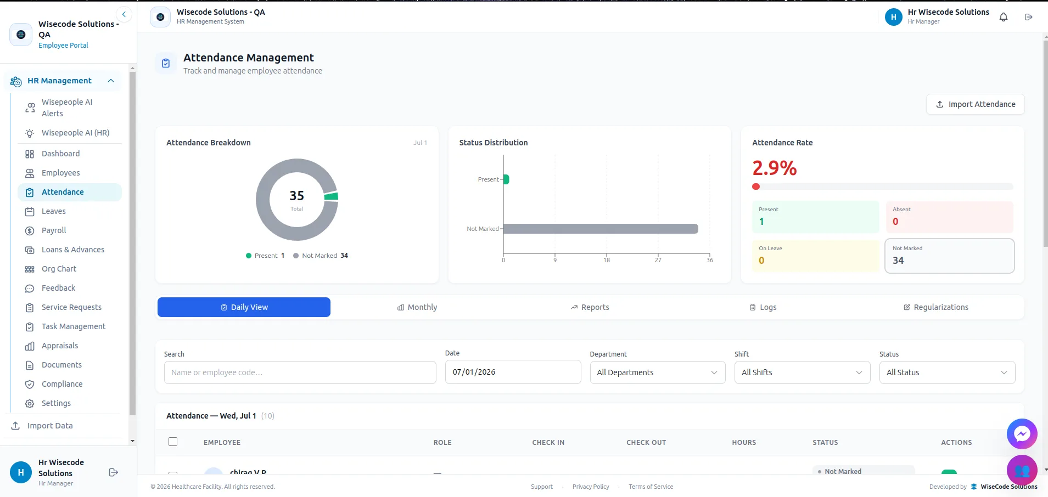Click the Hr Wisecode Solutions name in header
Screen dimensions: 1048x497
(x=948, y=12)
